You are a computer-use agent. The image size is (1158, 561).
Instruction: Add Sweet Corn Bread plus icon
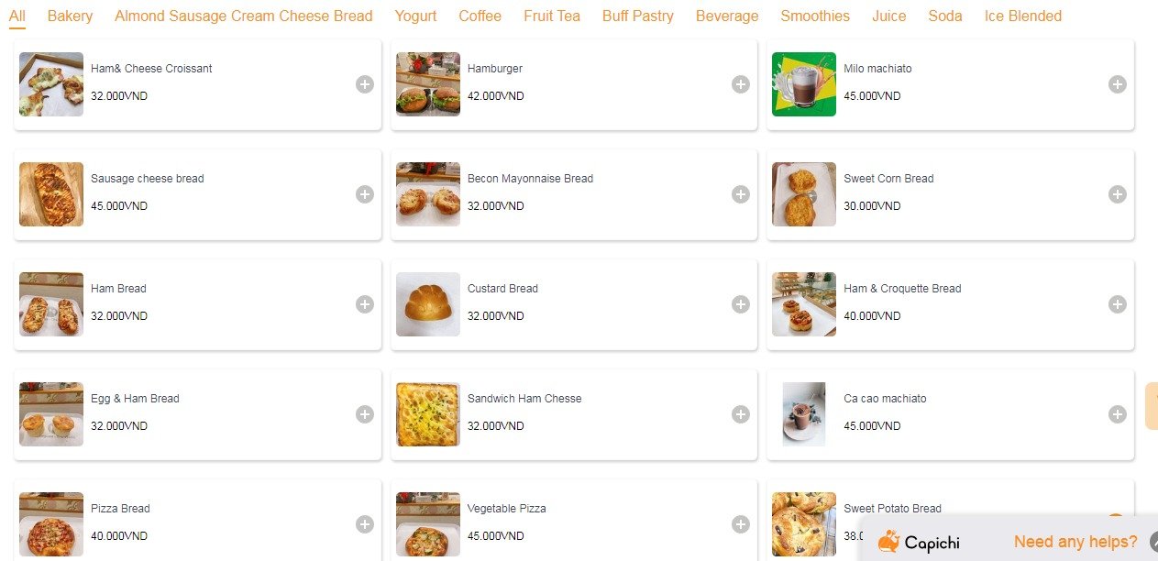click(x=1117, y=194)
